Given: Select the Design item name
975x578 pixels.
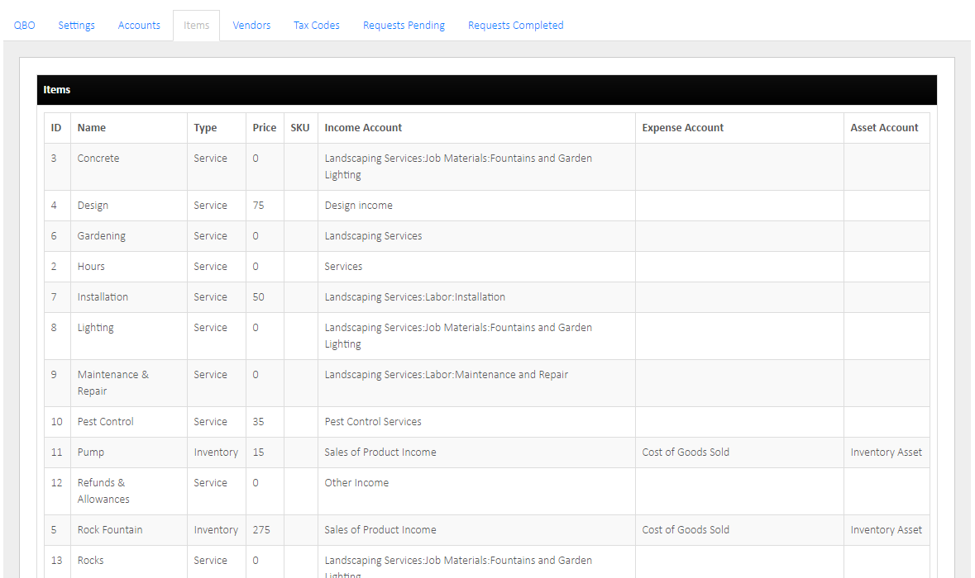Looking at the screenshot, I should [93, 206].
